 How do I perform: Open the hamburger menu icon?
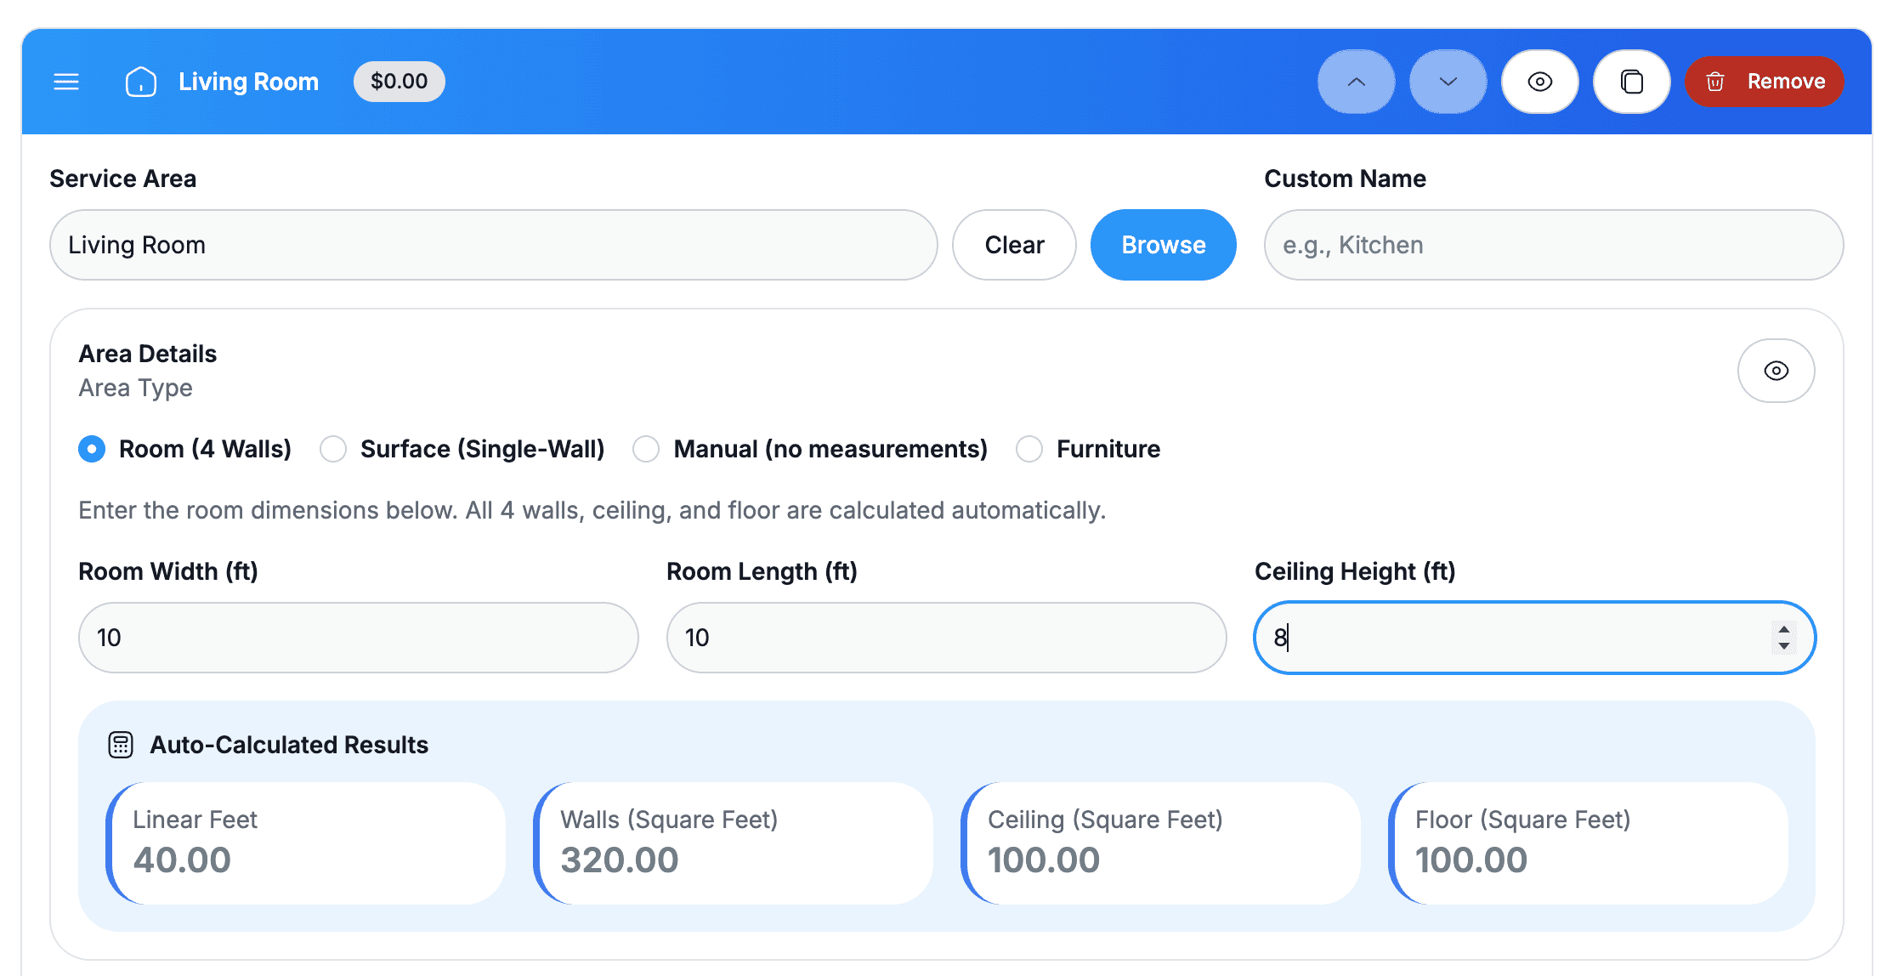(x=66, y=82)
